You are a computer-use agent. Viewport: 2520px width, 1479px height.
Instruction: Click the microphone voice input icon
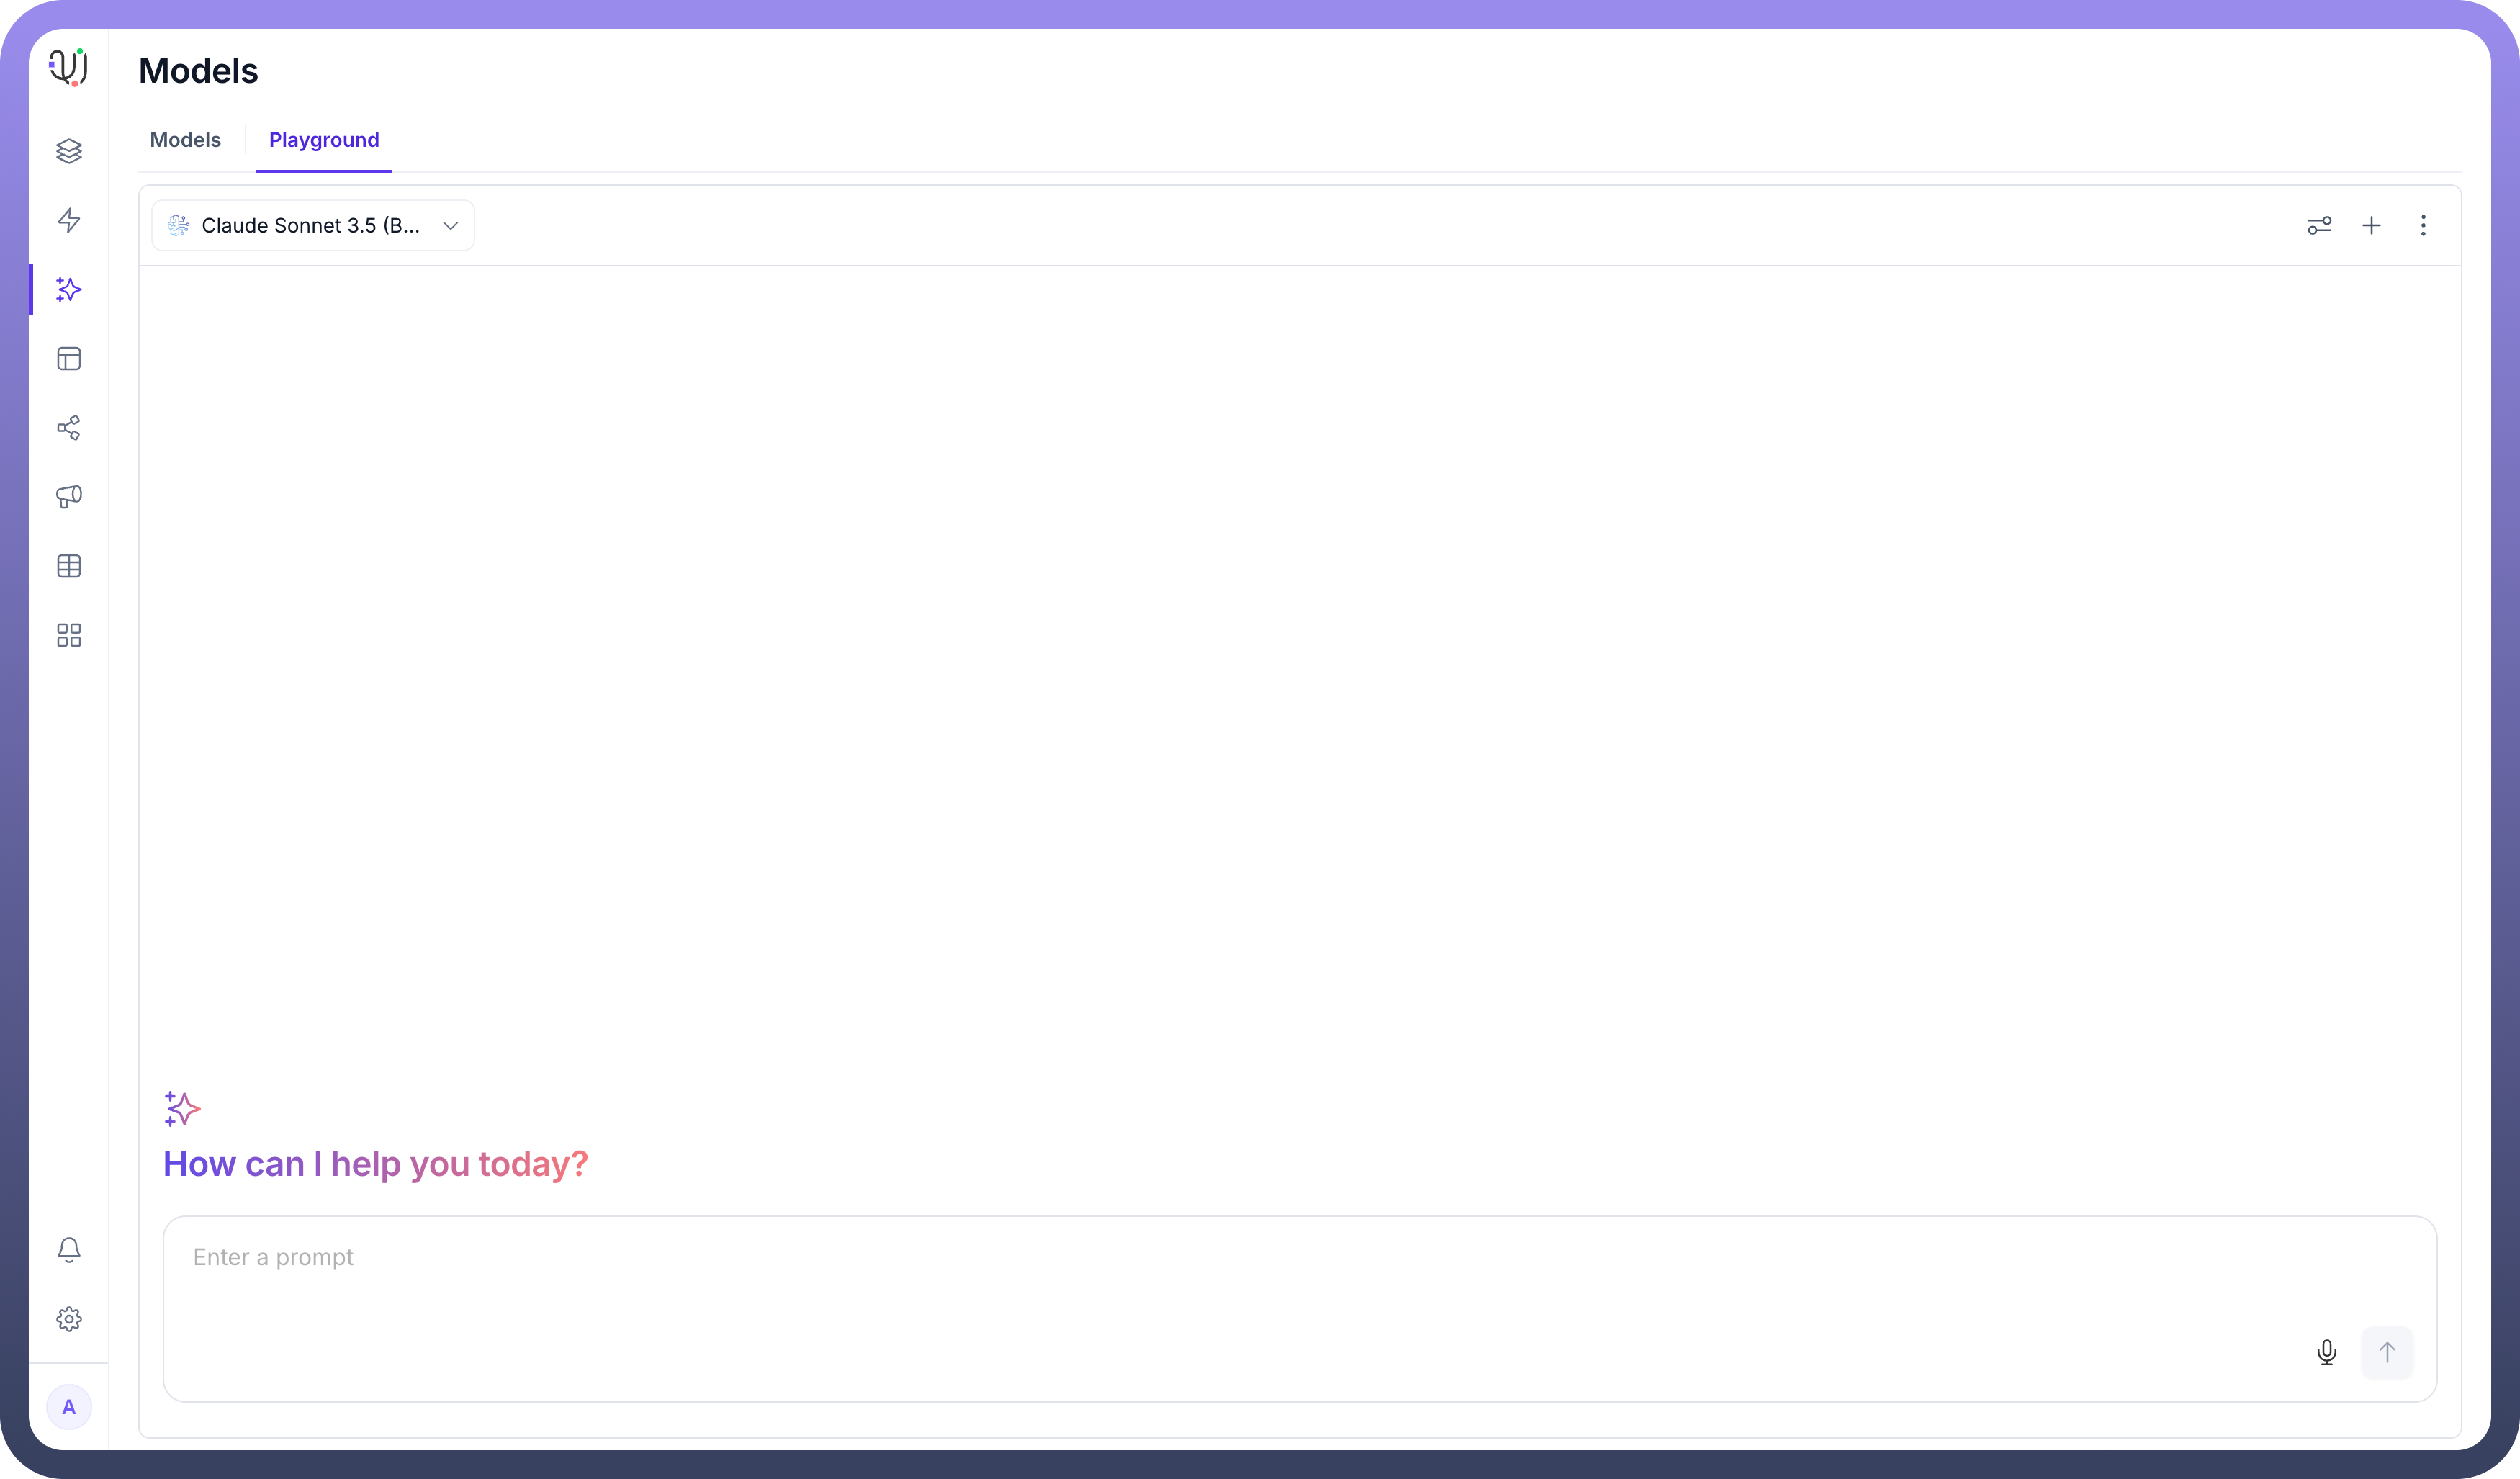point(2326,1353)
